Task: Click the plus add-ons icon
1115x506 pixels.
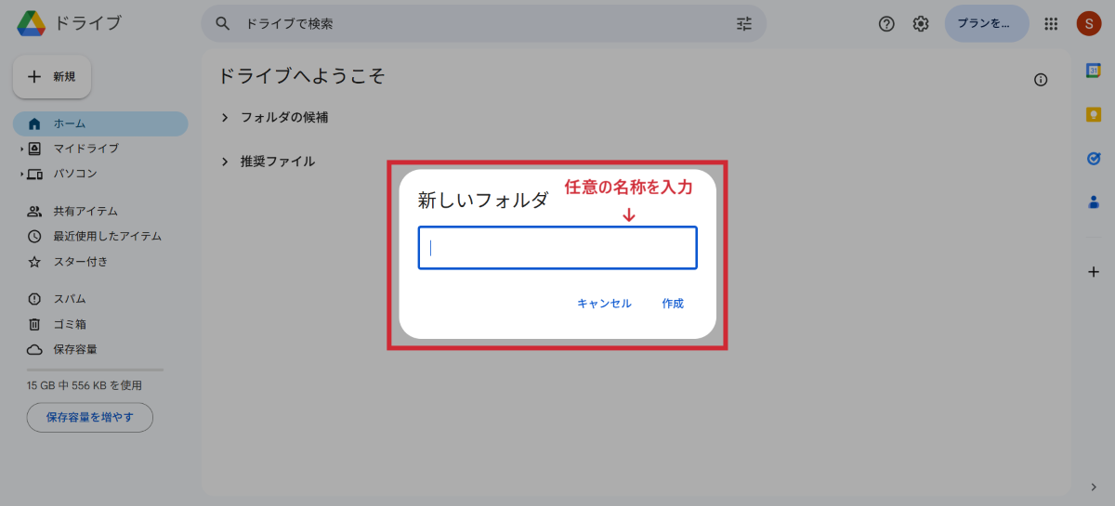Action: (1094, 272)
